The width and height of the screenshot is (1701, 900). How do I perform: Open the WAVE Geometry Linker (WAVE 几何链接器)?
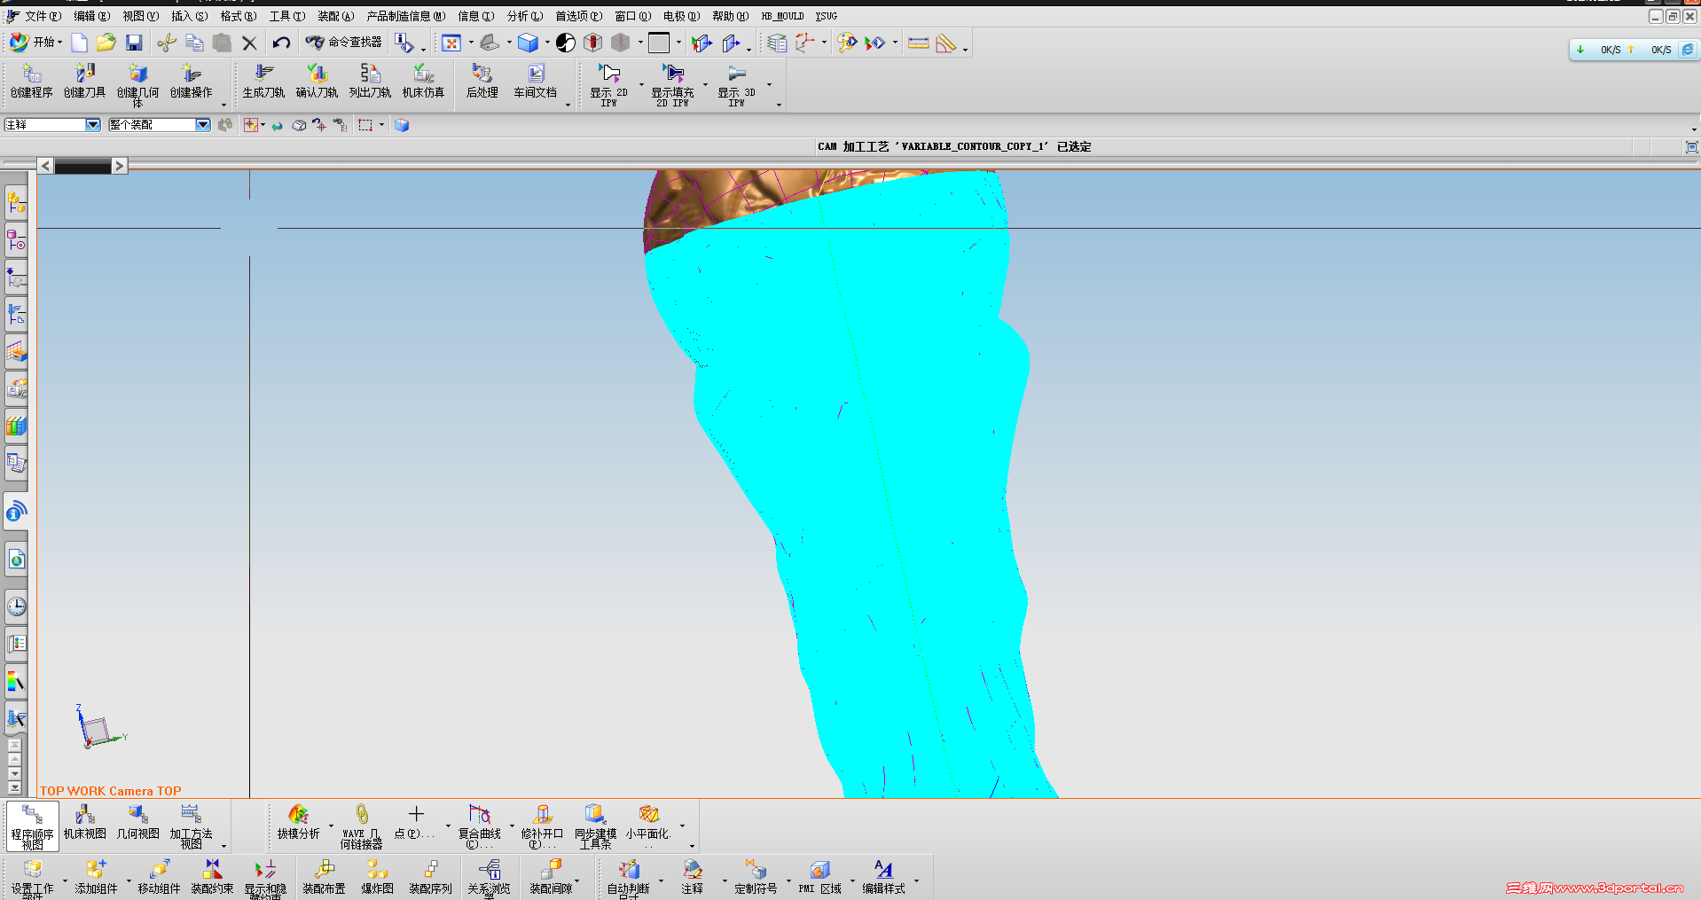point(362,826)
